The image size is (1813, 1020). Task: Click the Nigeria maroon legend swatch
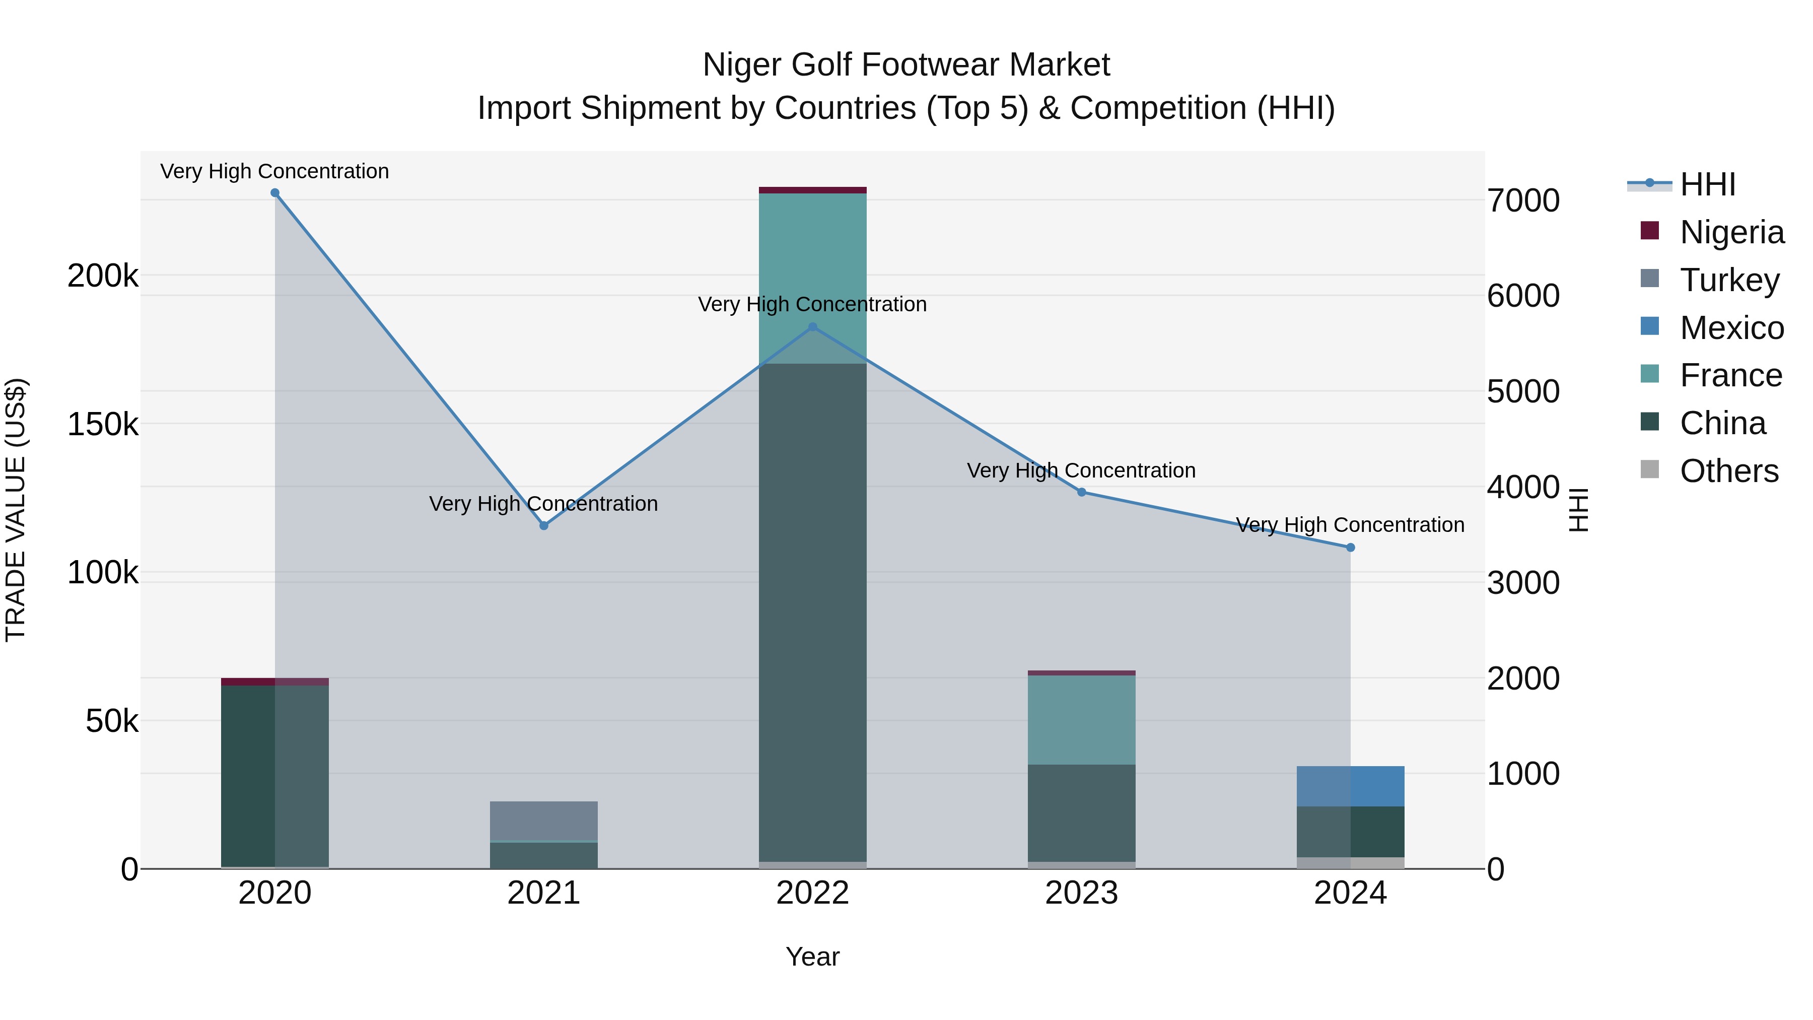tap(1650, 230)
